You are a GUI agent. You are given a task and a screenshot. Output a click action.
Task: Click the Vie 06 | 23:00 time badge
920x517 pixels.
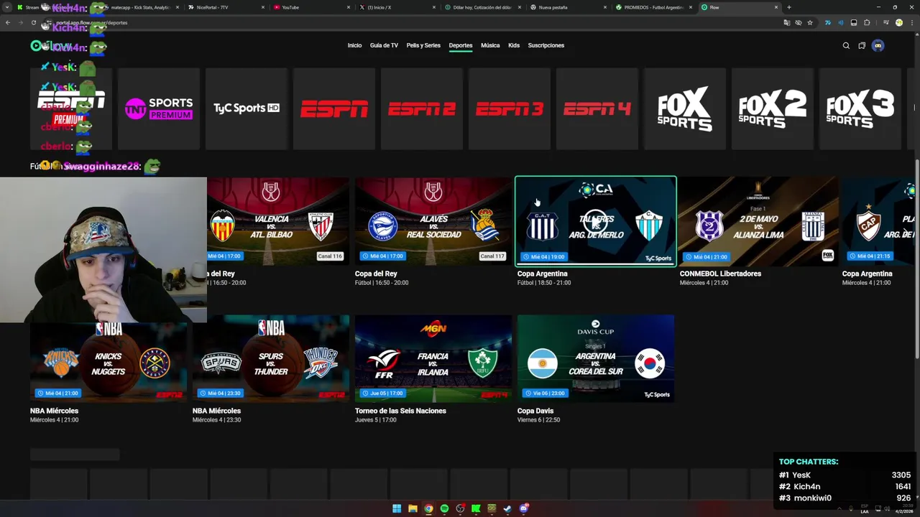[x=546, y=393]
